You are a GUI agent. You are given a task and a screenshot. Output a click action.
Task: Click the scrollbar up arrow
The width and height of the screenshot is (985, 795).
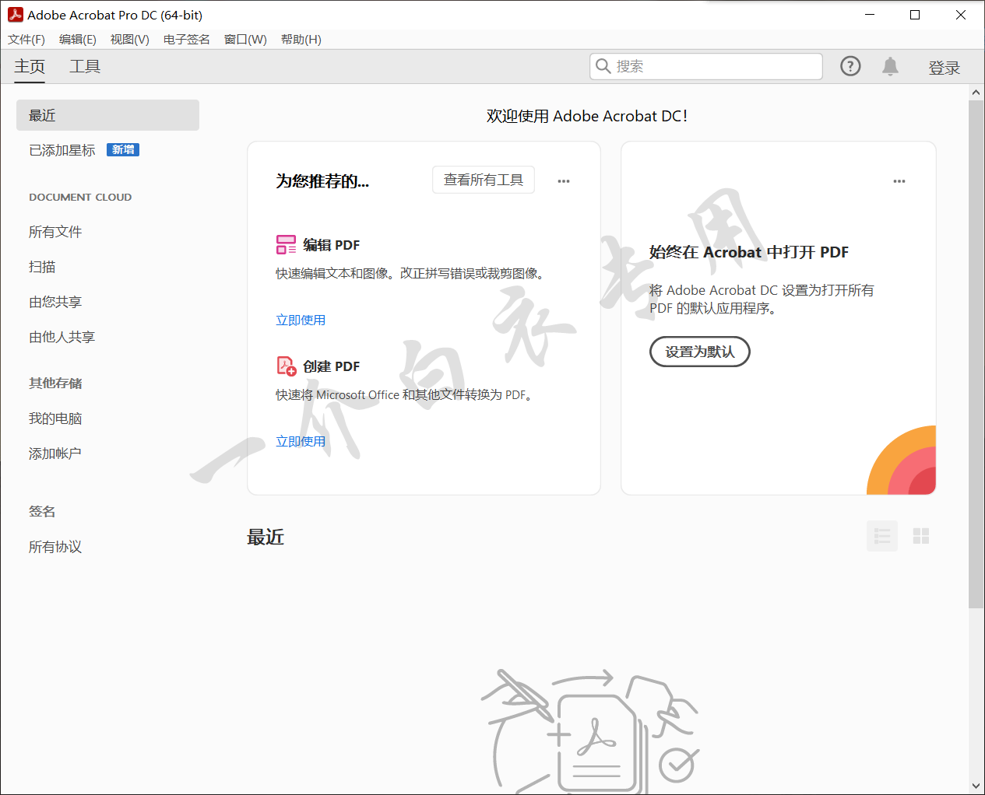976,93
